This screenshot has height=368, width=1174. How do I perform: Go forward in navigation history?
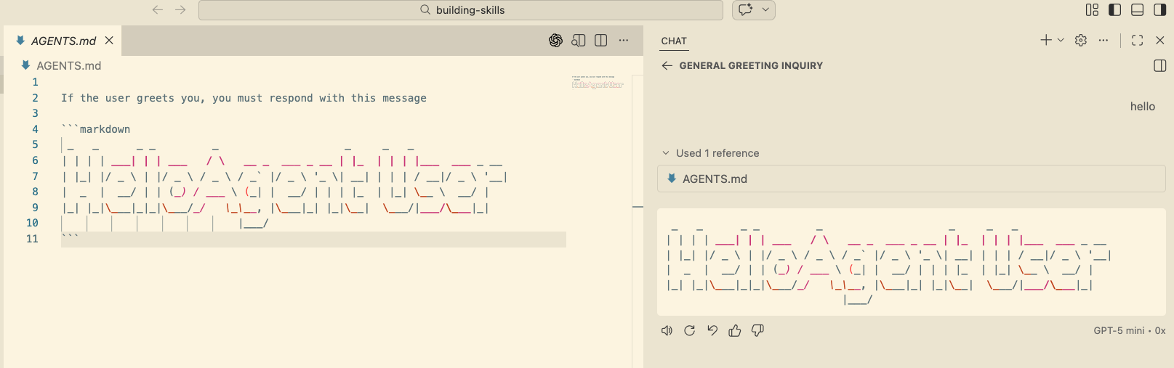coord(181,9)
